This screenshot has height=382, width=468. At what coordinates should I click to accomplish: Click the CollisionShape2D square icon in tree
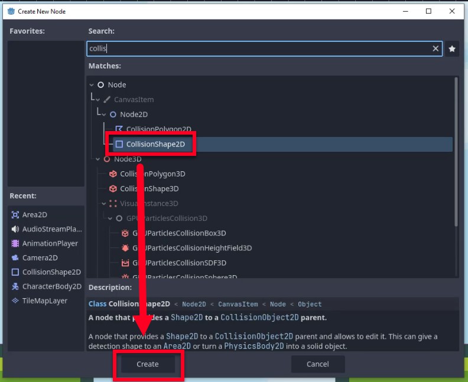point(119,144)
